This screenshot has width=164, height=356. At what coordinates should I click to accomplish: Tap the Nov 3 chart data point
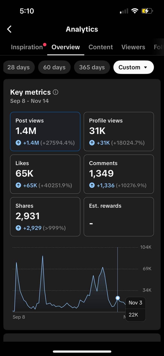point(118,298)
